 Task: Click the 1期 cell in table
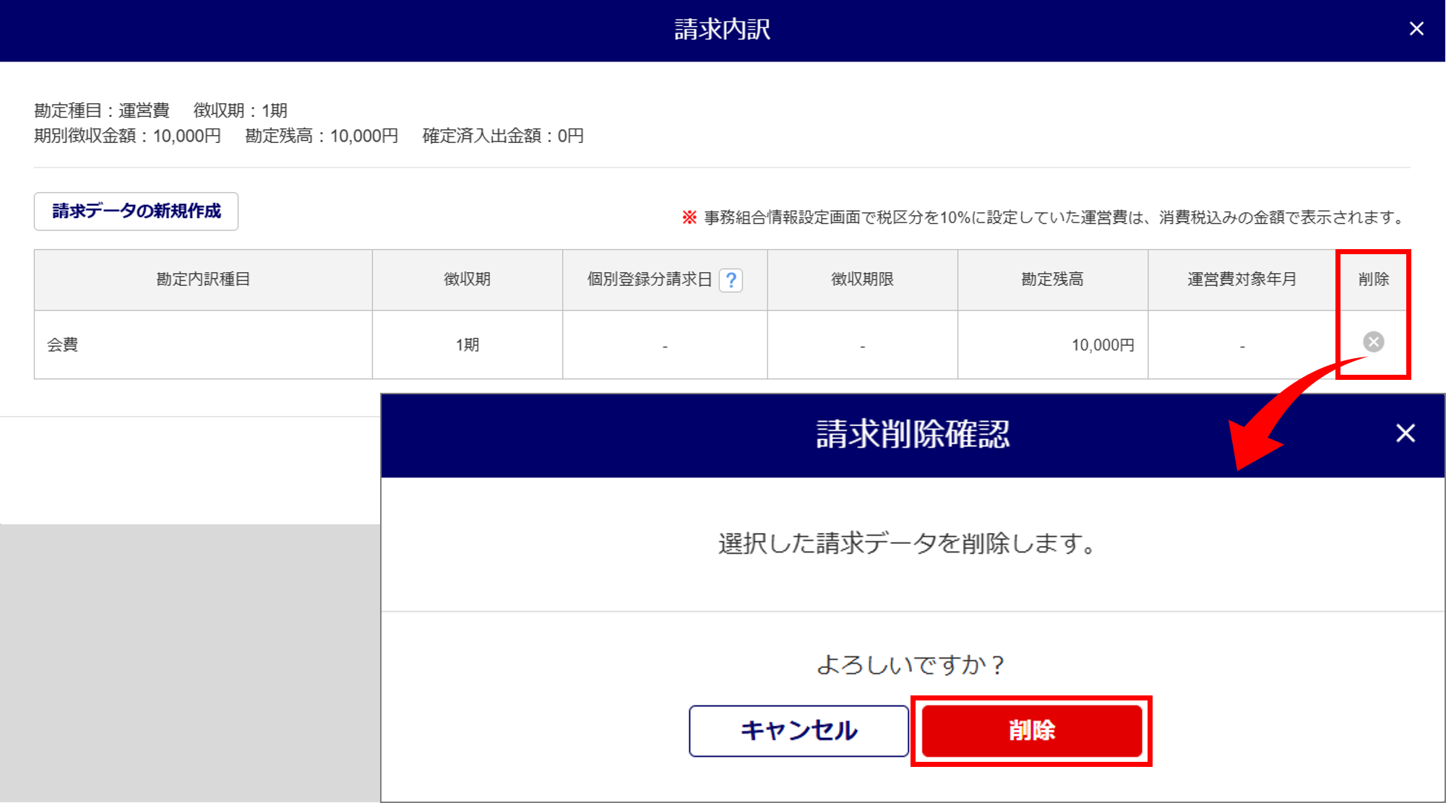point(467,345)
